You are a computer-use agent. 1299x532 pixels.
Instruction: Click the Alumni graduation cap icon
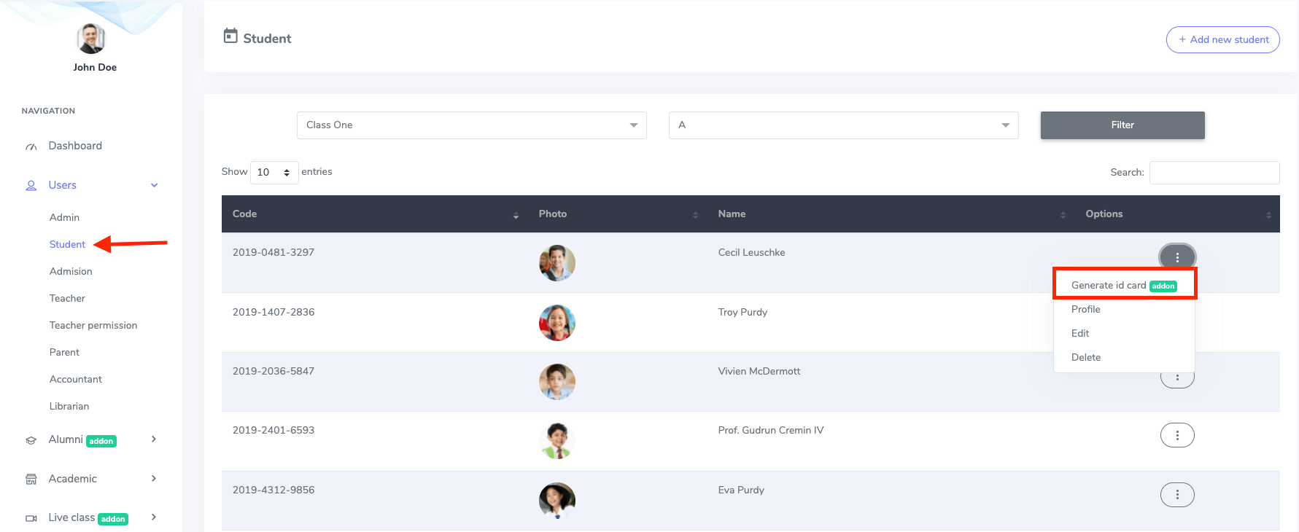coord(31,440)
